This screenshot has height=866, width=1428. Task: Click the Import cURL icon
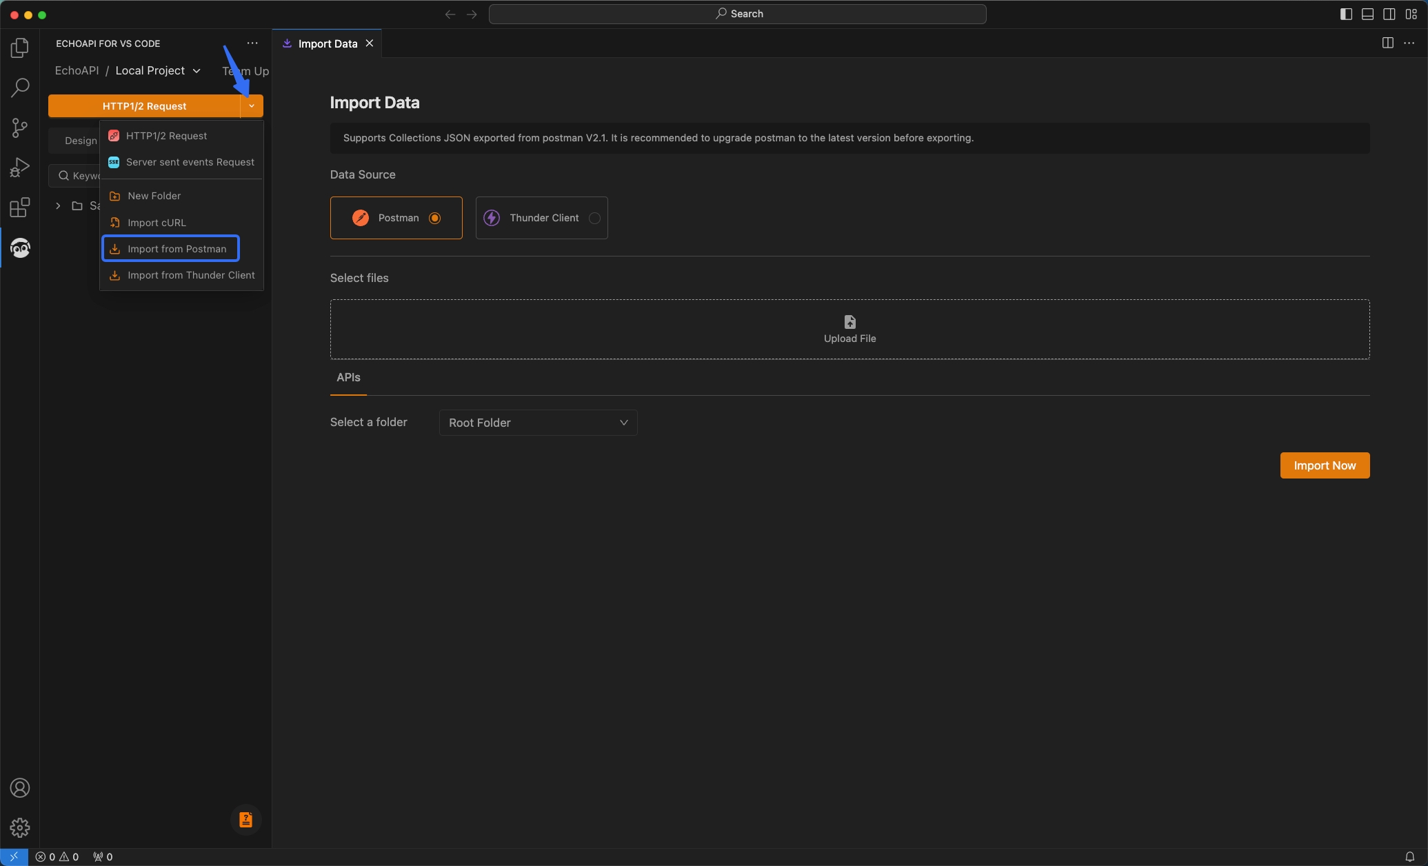113,221
